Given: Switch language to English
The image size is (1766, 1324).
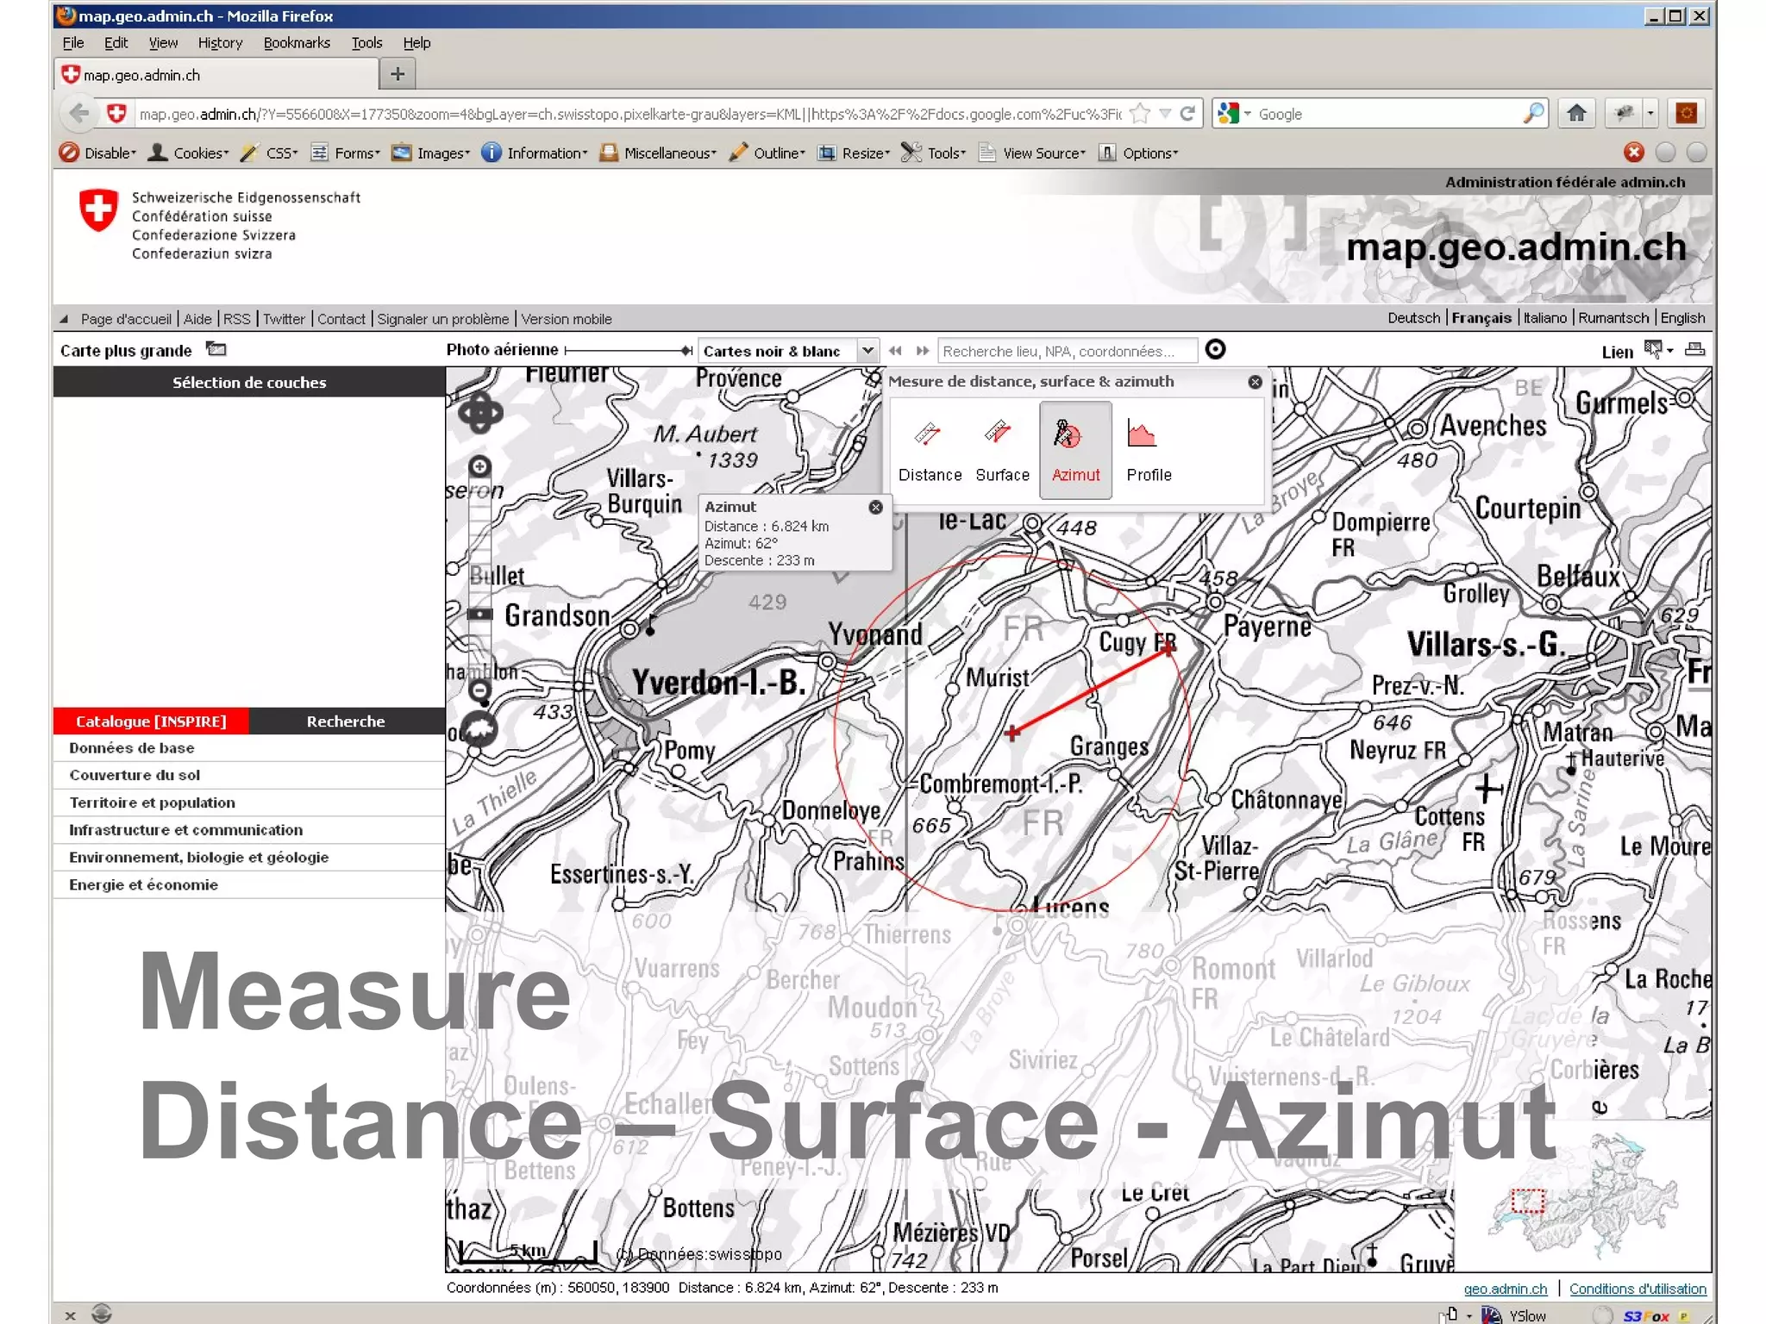Looking at the screenshot, I should click(1682, 318).
